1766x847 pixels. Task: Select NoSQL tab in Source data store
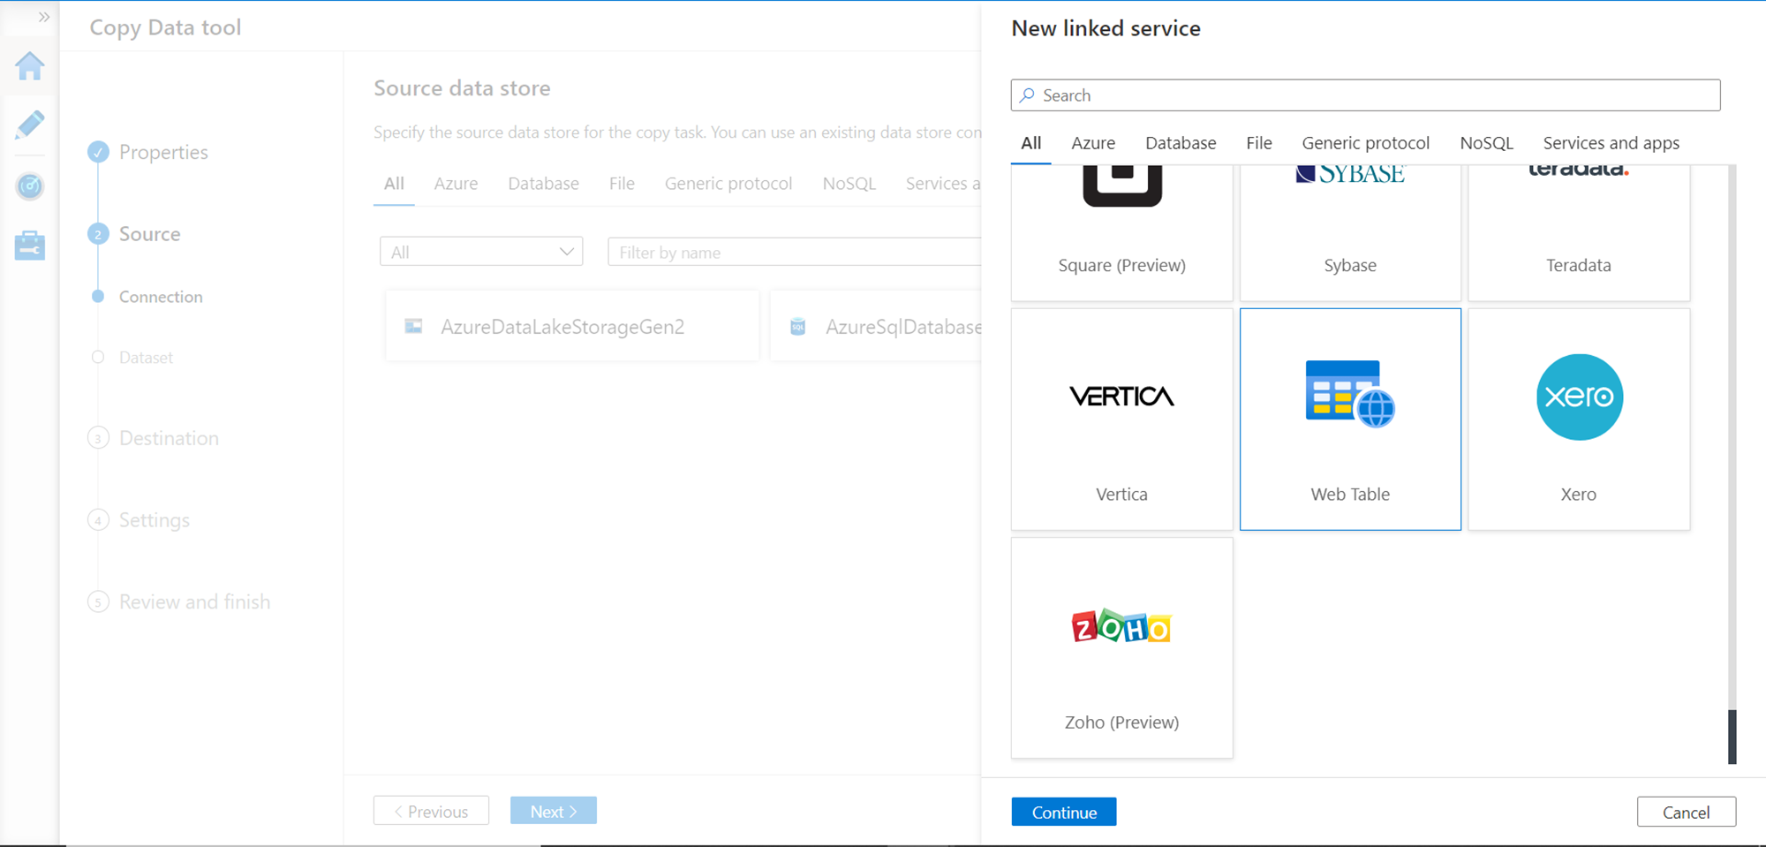[x=849, y=184]
